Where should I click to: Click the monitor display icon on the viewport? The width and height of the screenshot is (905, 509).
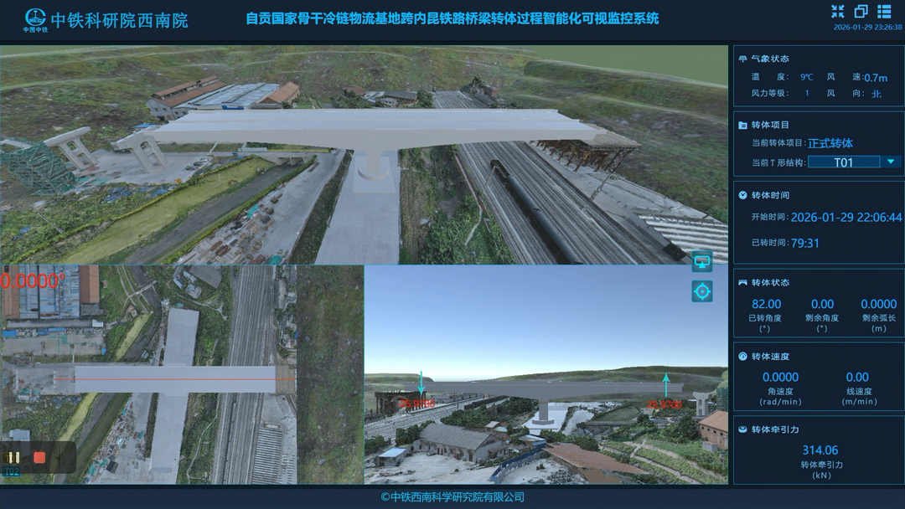pyautogui.click(x=702, y=261)
